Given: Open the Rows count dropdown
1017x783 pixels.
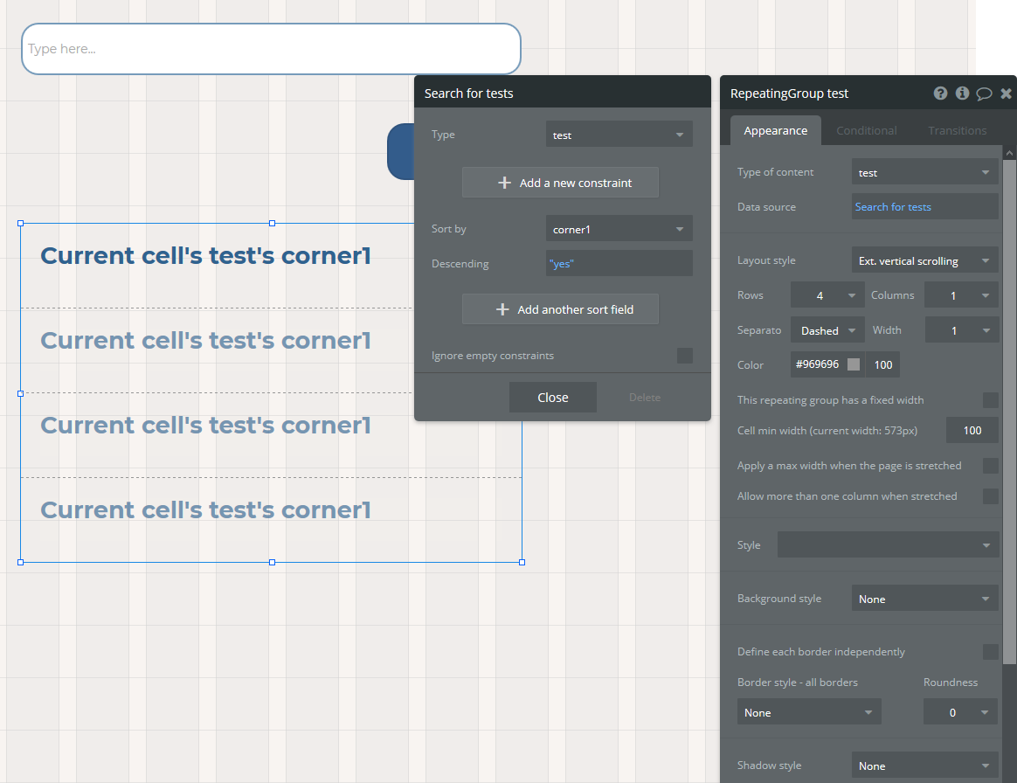Looking at the screenshot, I should coord(827,296).
